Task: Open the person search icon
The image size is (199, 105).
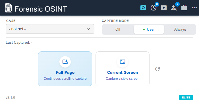Action: tap(174, 8)
